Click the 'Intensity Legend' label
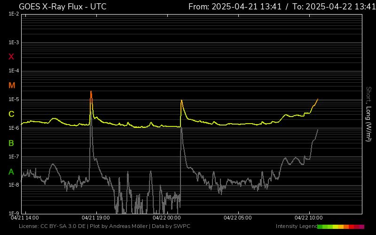Image resolution: width=376 pixels, height=235 pixels. coord(297,226)
